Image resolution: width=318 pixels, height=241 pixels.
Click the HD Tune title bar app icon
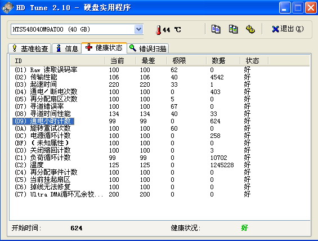7,8
